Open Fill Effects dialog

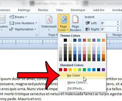pyautogui.click(x=76, y=88)
